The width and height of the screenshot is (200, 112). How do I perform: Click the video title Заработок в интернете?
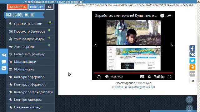point(126,16)
